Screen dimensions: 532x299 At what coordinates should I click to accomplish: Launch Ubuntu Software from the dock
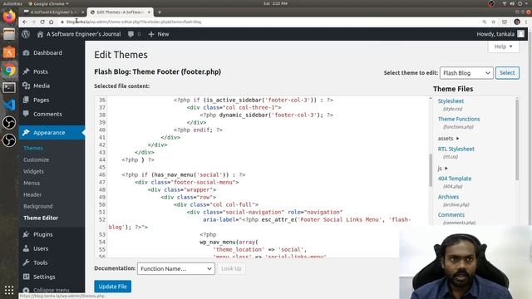pyautogui.click(x=9, y=52)
